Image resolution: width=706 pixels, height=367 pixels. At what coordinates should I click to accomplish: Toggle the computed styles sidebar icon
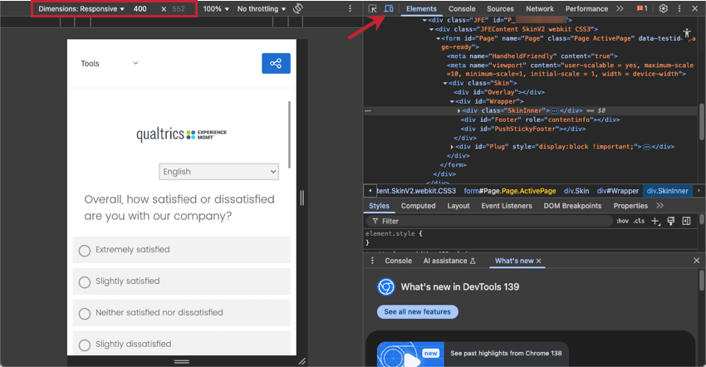click(x=685, y=221)
